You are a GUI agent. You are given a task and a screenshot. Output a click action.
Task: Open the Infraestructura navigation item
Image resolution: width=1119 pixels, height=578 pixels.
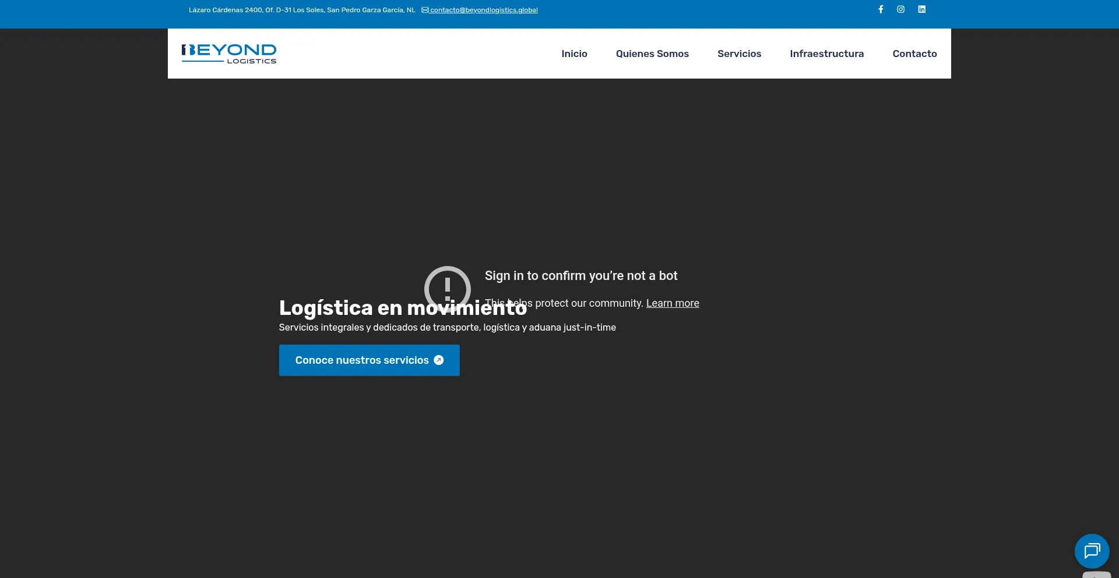coord(826,54)
